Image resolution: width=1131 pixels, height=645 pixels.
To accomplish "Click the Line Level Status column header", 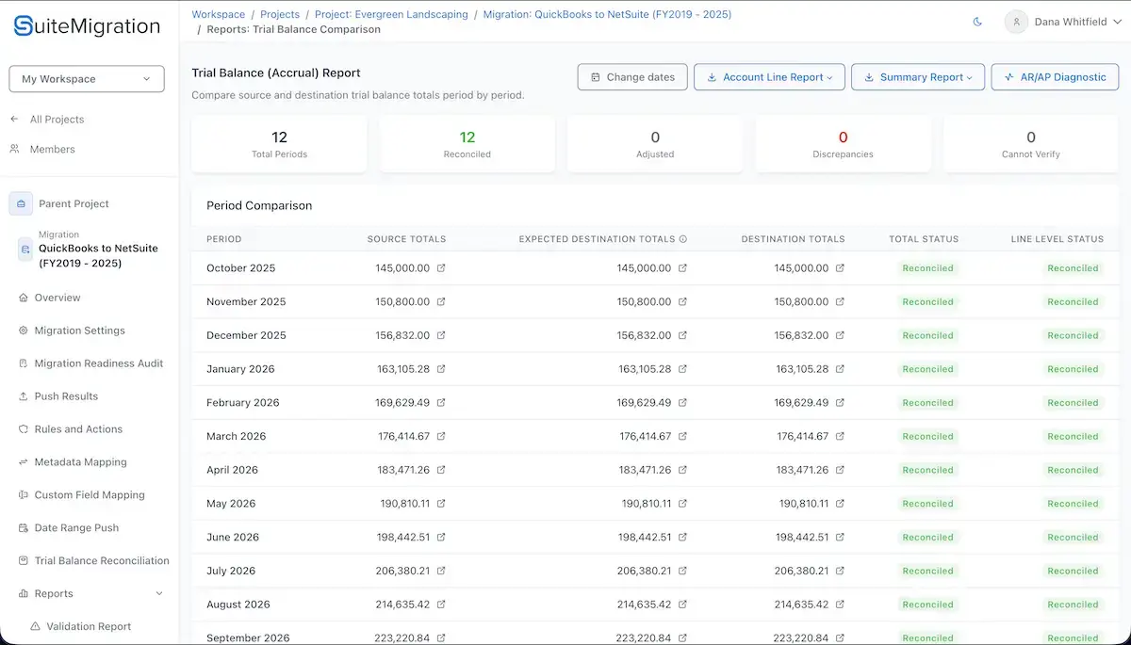I will (1057, 239).
